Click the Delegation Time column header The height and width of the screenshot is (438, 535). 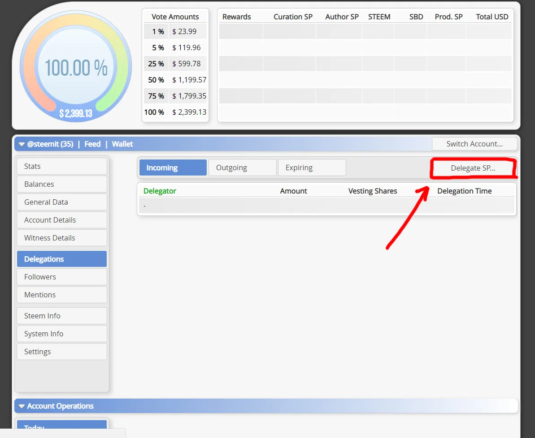click(x=465, y=191)
